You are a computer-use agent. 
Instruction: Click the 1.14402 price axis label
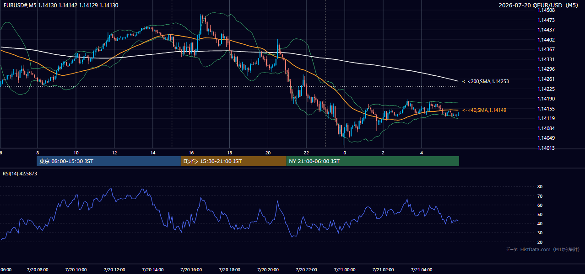pyautogui.click(x=547, y=40)
